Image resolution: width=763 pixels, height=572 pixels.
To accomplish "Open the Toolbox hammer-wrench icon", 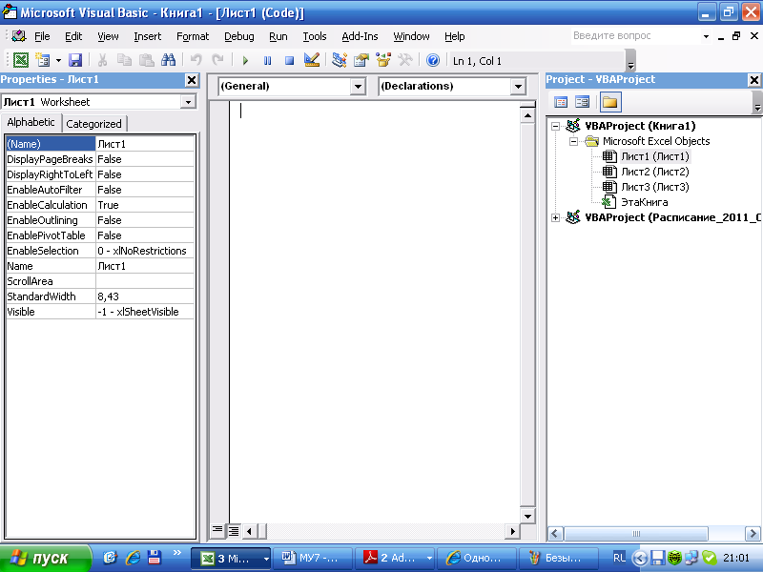I will coord(404,60).
